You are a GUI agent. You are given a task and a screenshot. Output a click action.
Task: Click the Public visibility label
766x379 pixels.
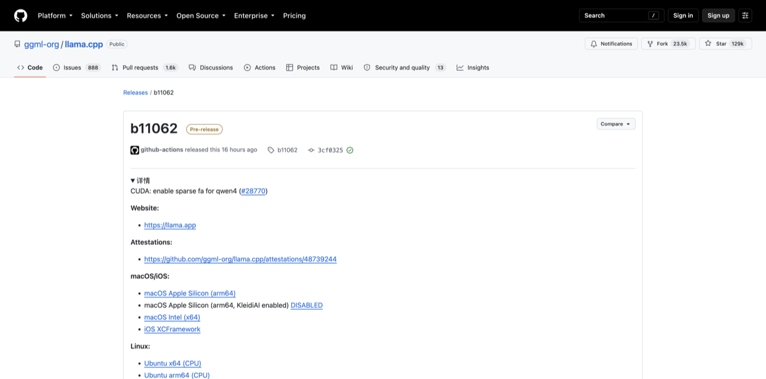point(117,44)
